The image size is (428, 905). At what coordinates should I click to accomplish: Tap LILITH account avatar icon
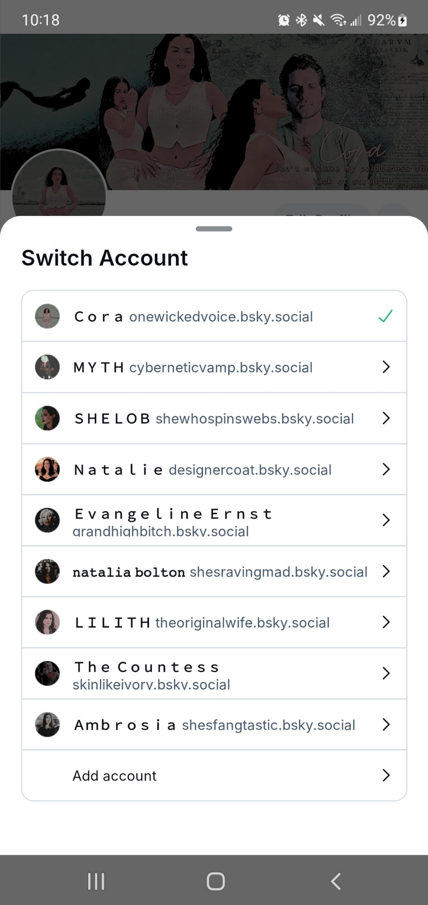tap(47, 622)
